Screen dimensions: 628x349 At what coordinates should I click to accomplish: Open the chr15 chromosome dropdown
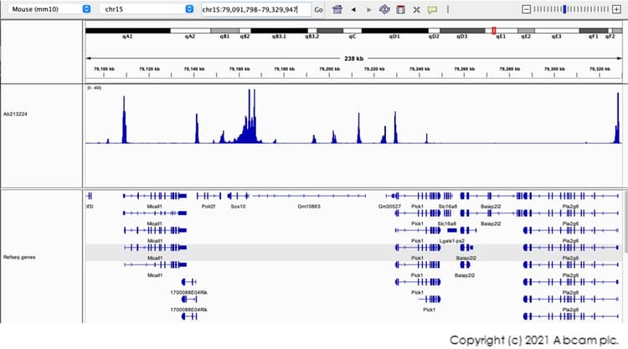(x=147, y=8)
